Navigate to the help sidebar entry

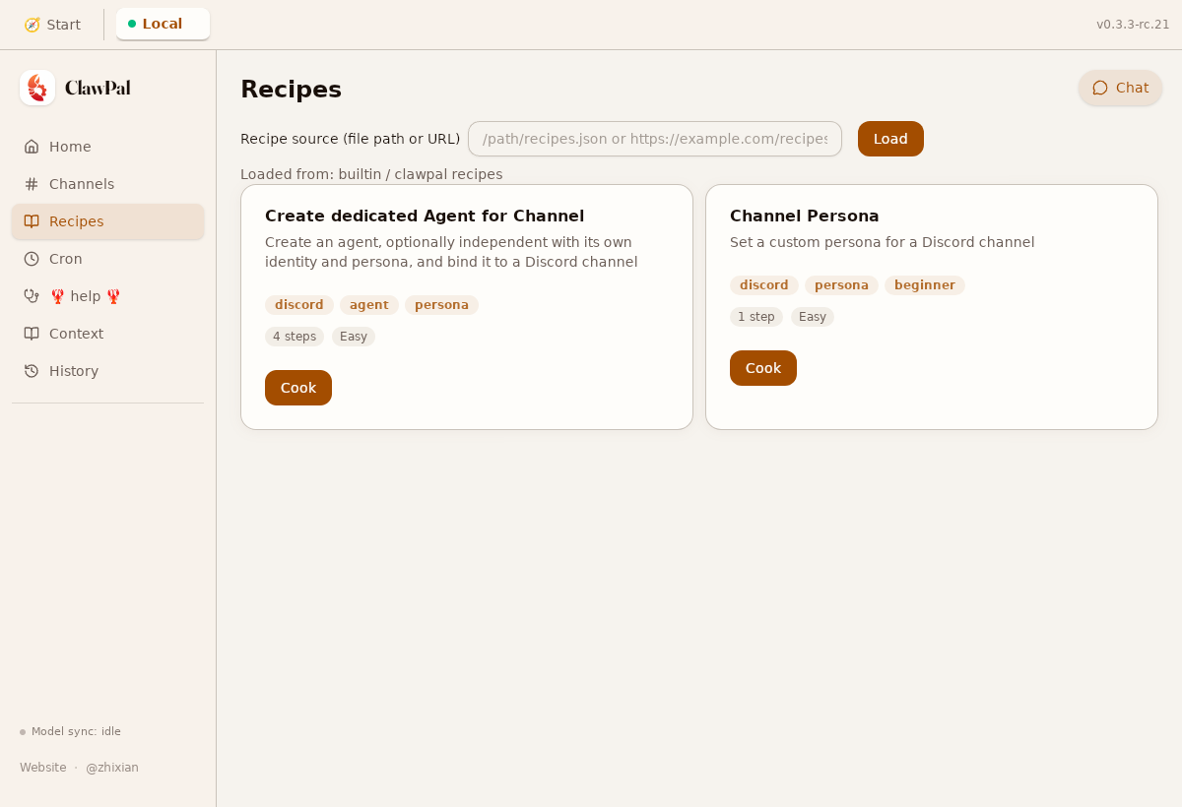click(x=85, y=295)
